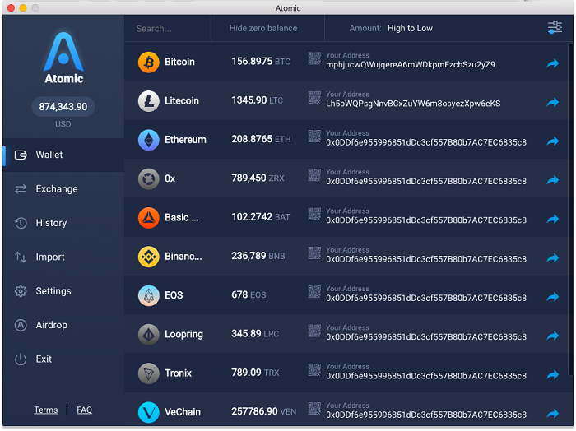Click the Basic Attention Token icon
This screenshot has height=431, width=576.
pos(148,218)
